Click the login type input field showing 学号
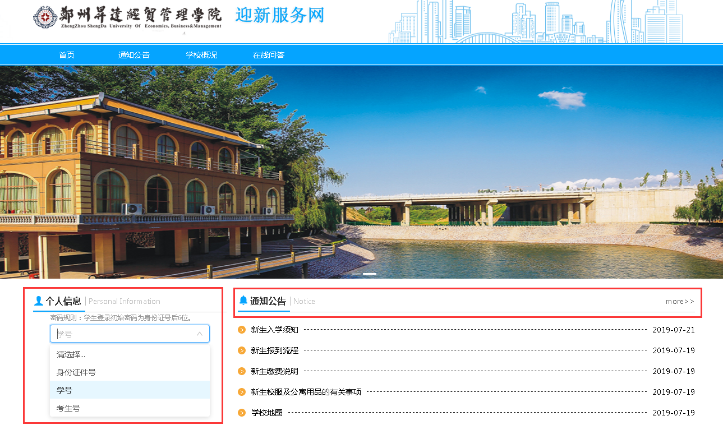The image size is (723, 425). pyautogui.click(x=123, y=334)
